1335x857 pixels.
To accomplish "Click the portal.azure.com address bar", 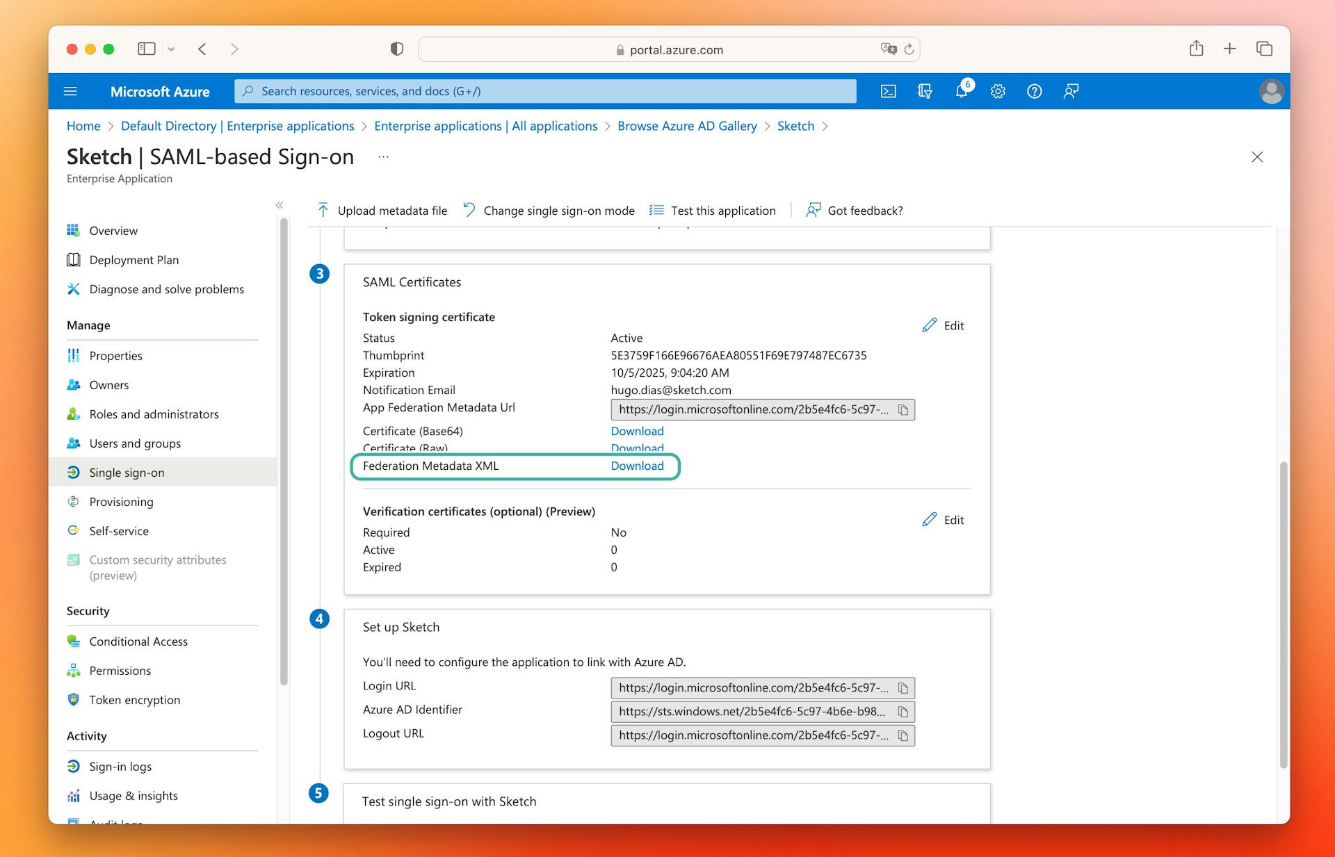I will 669,49.
